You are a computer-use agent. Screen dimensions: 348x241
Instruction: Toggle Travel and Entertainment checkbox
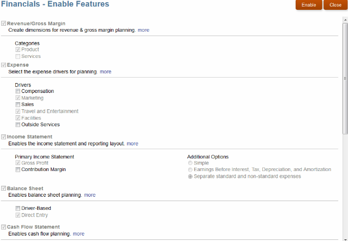coord(18,111)
